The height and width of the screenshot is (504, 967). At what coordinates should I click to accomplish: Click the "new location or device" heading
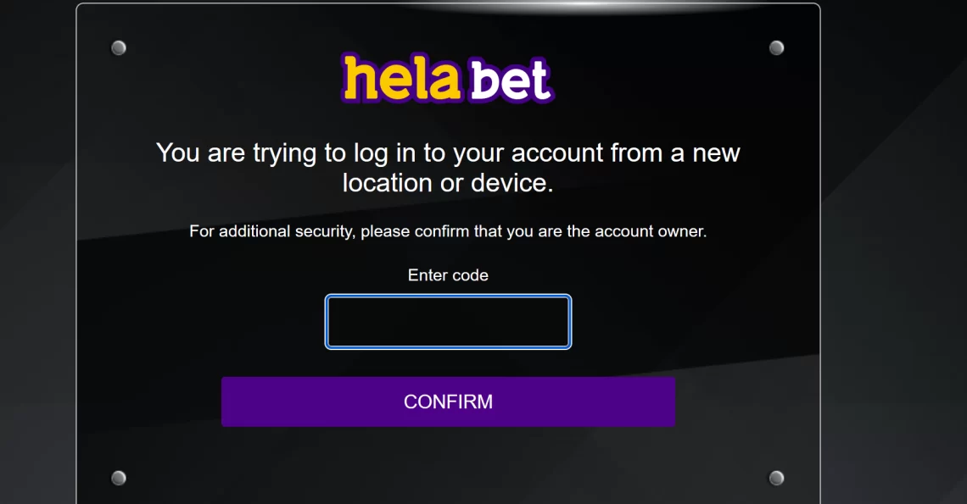[448, 167]
